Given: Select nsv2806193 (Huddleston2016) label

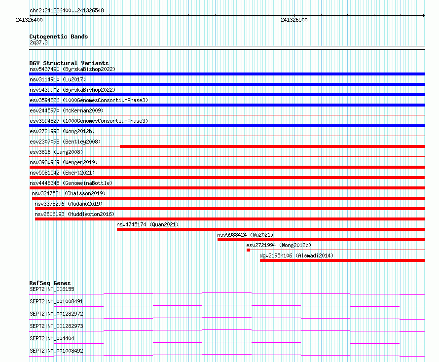Looking at the screenshot, I should point(74,214).
